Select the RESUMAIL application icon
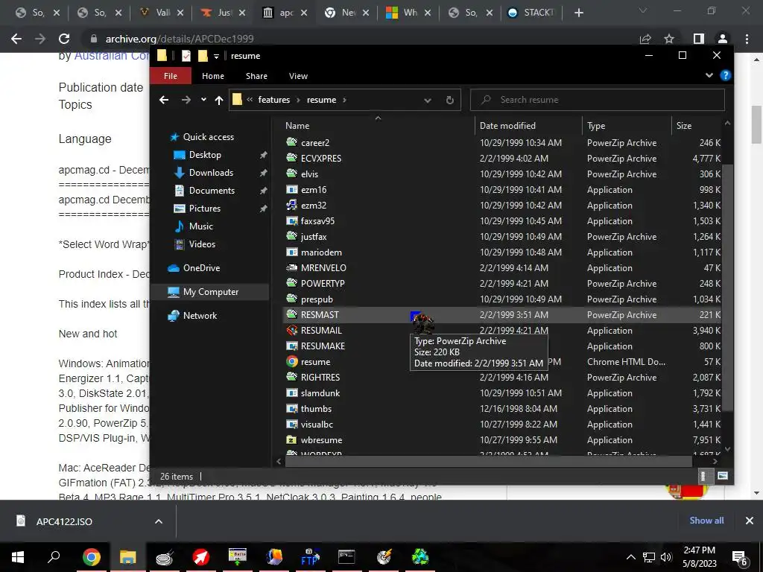The width and height of the screenshot is (763, 572). (x=291, y=330)
